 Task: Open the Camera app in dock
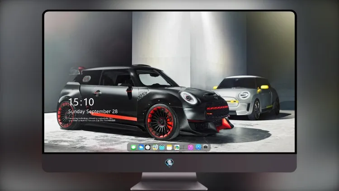click(206, 147)
